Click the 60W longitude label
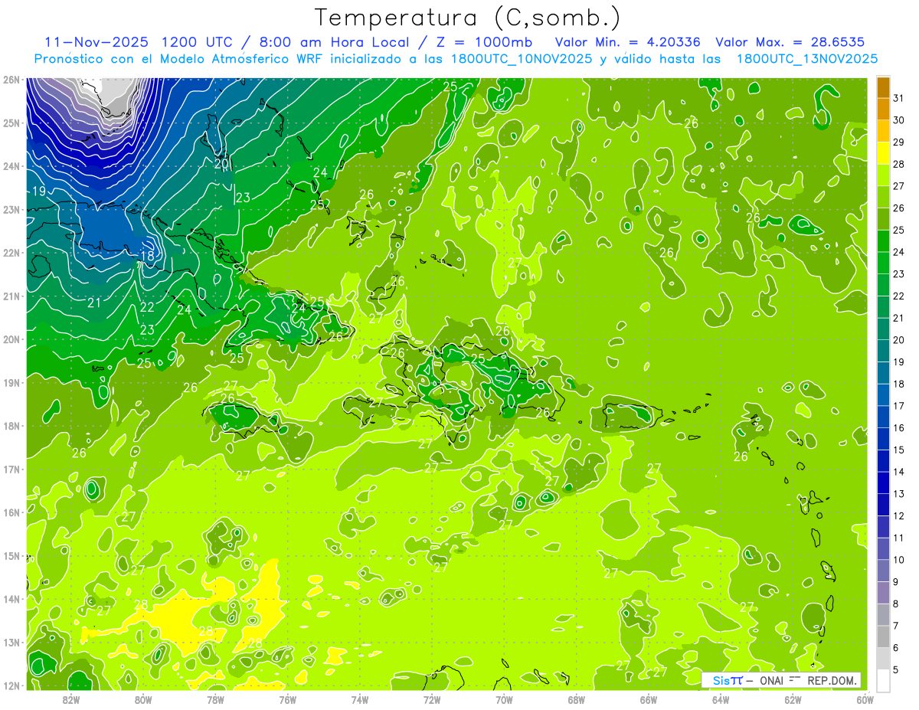This screenshot has width=919, height=710. pos(865,699)
